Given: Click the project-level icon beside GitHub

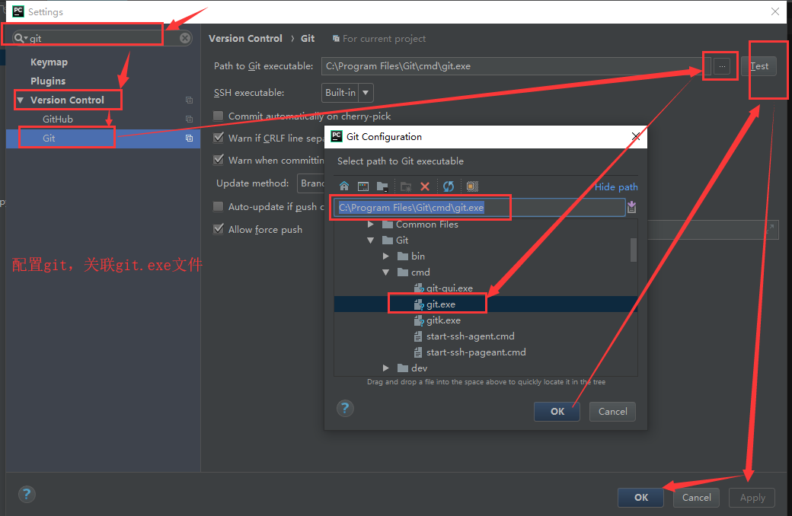Looking at the screenshot, I should pos(189,119).
